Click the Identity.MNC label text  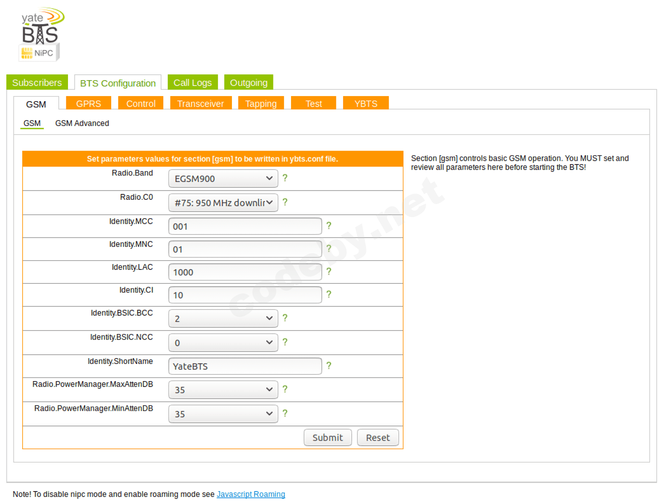[x=131, y=244]
